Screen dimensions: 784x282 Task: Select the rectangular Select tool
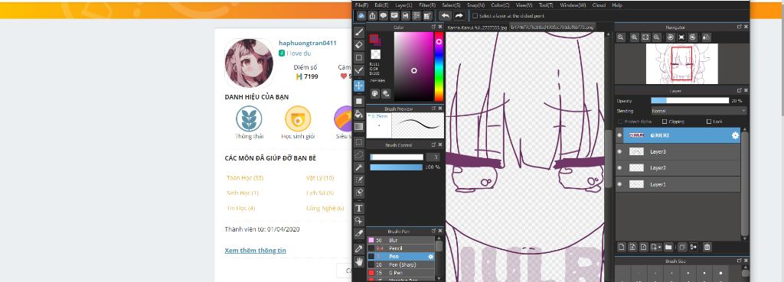click(x=359, y=142)
